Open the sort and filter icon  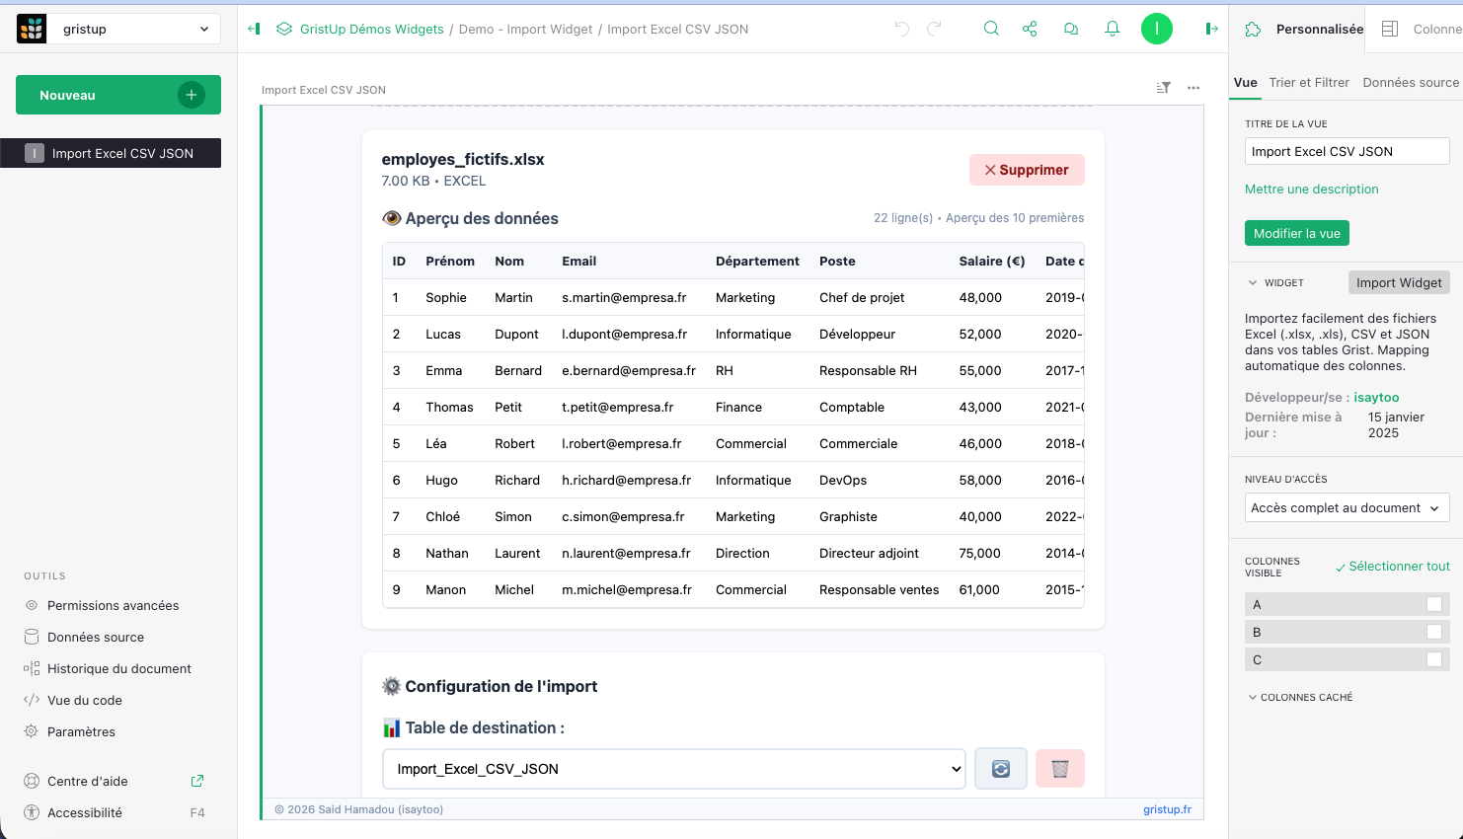pos(1164,88)
